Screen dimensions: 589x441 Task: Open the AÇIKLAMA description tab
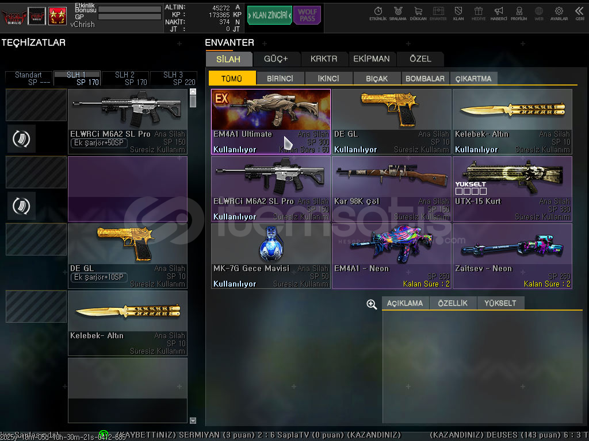[405, 303]
